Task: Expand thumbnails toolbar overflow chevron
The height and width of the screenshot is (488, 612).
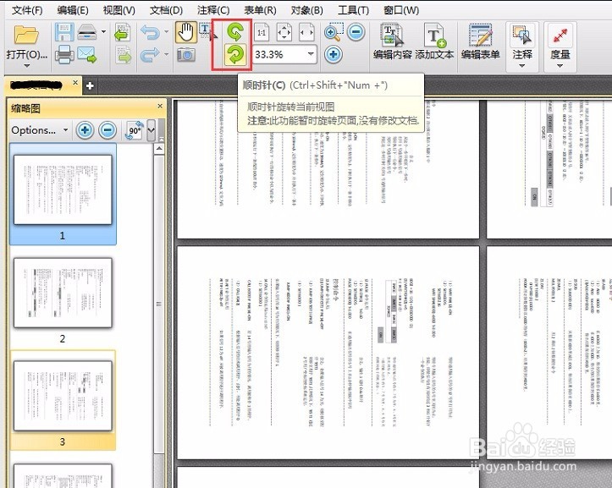Action: point(151,130)
